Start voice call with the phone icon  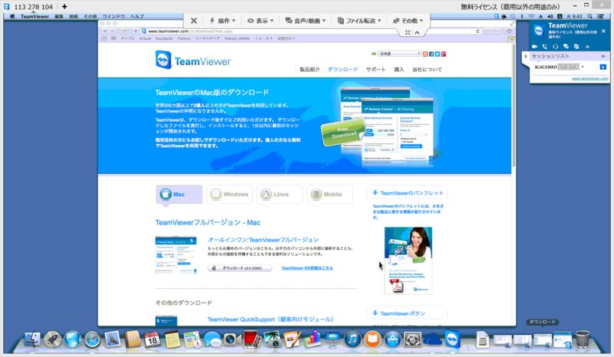[x=545, y=46]
